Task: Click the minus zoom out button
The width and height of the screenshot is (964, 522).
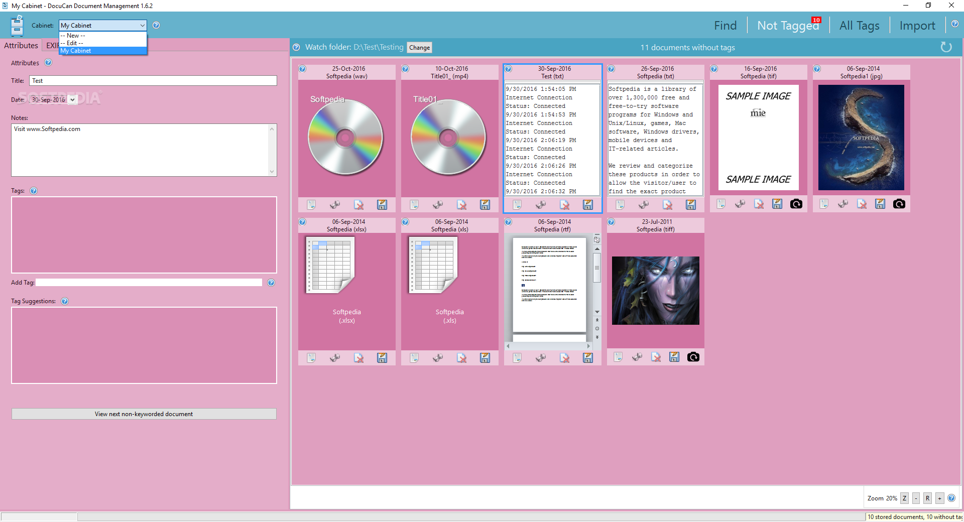Action: 916,498
